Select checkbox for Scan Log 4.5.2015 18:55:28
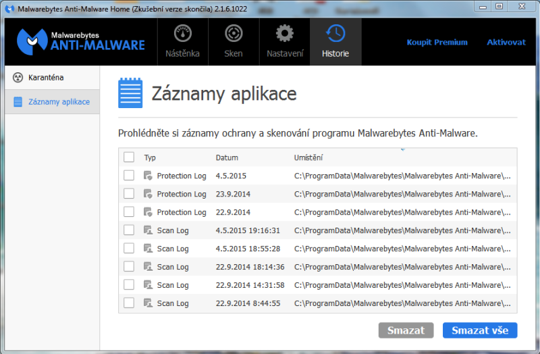 pyautogui.click(x=129, y=249)
